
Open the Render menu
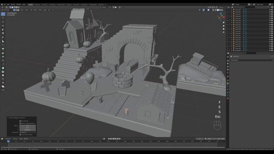pos(13,5)
